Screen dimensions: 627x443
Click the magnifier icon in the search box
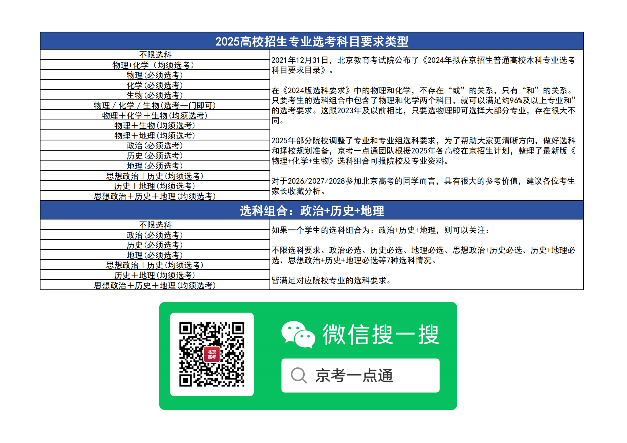point(299,375)
